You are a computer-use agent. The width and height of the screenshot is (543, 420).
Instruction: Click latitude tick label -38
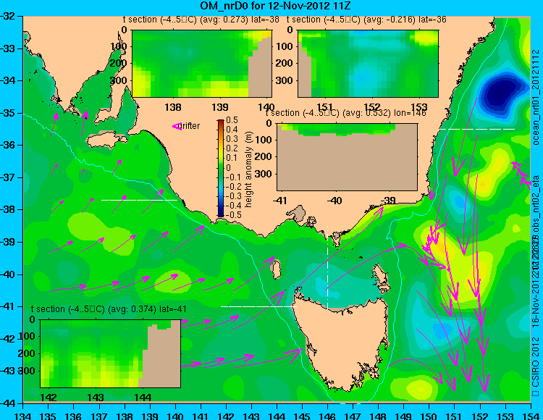(7, 209)
